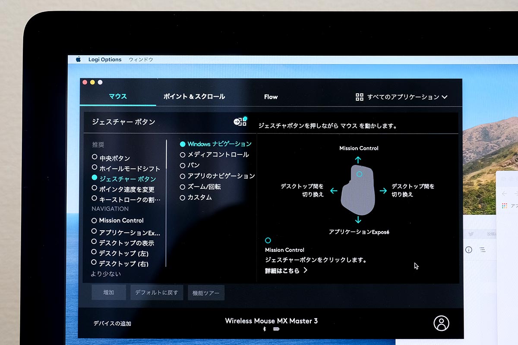Select ズーム/回転 gesture mode
Viewport: 518px width, 345px height.
(200, 187)
